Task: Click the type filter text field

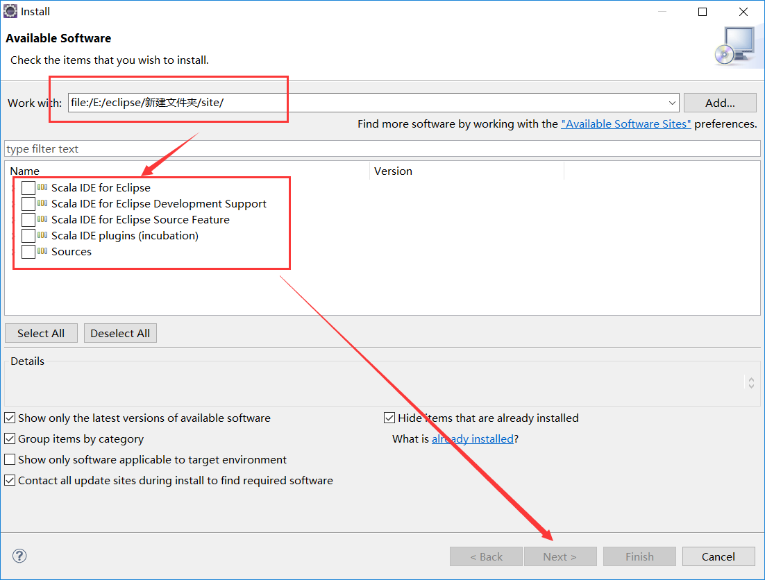Action: point(382,148)
